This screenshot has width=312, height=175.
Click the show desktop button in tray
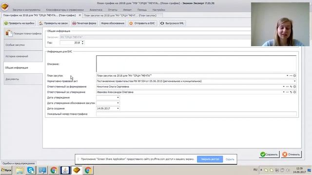coord(310,170)
